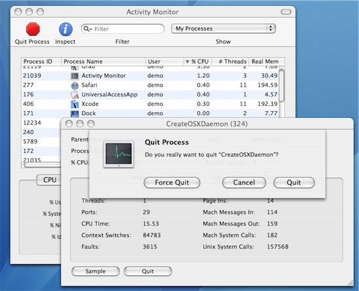
Task: Click CPU Time value 15.53
Action: click(151, 224)
